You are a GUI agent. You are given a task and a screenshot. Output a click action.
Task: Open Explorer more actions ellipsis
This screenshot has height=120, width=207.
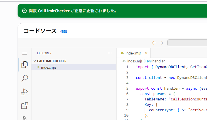[x=110, y=53]
